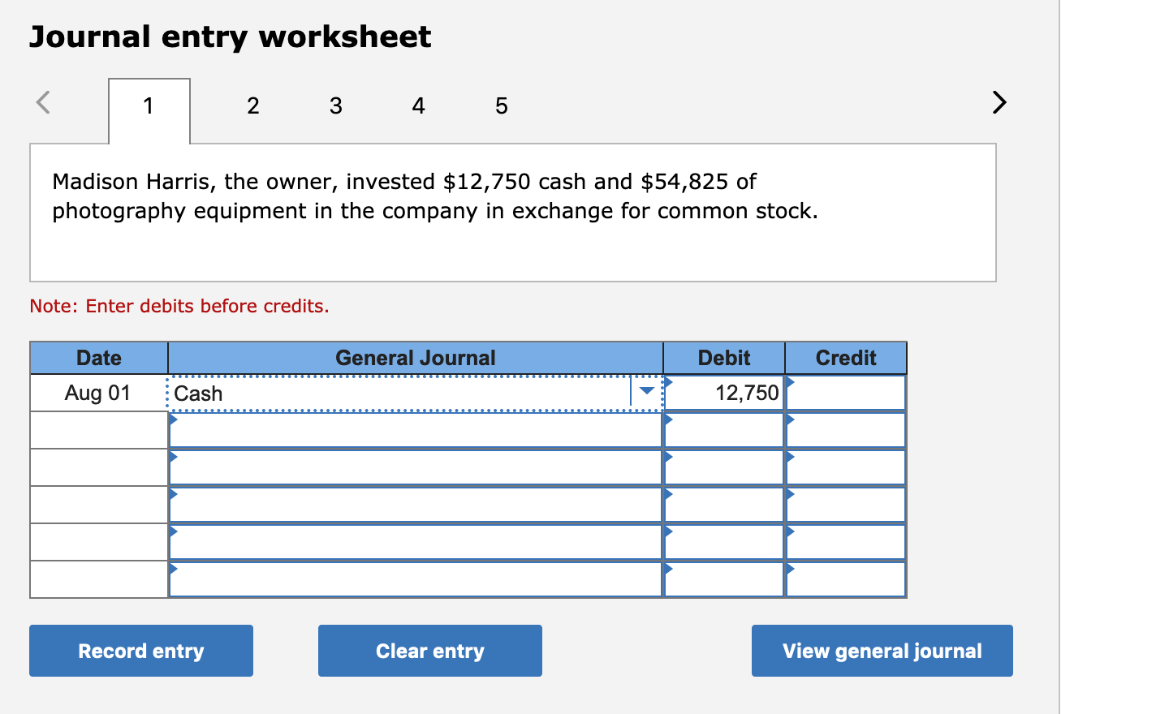
Task: Click the Clear entry button
Action: click(429, 651)
